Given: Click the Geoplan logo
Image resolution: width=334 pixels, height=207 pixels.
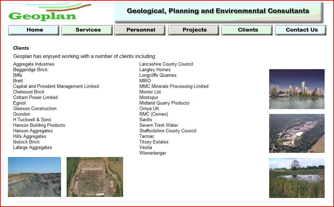Looking at the screenshot, I should [50, 12].
